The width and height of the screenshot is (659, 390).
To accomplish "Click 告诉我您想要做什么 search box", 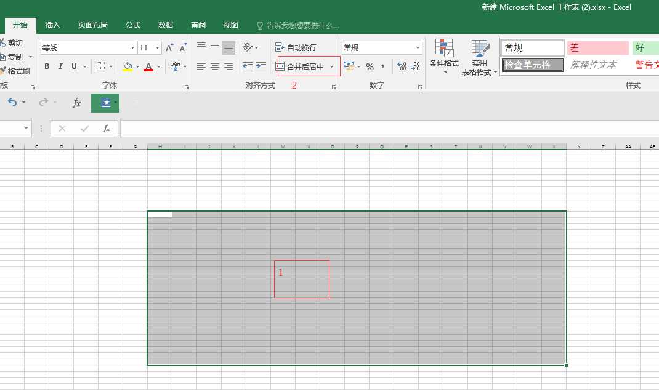I will click(x=297, y=26).
